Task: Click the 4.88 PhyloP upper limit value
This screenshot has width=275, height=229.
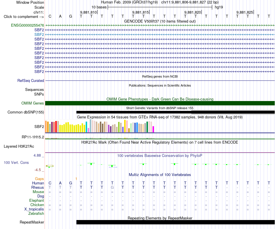Action: 37,155
